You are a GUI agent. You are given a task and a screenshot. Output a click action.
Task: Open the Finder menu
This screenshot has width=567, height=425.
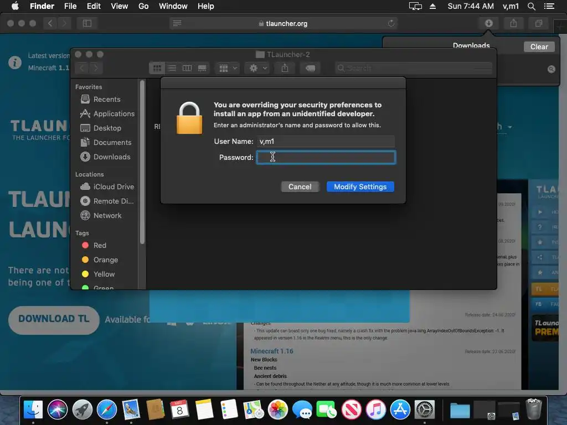coord(42,6)
